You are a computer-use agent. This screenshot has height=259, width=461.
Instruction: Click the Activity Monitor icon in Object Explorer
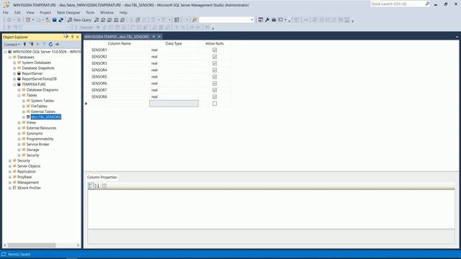pyautogui.click(x=58, y=44)
